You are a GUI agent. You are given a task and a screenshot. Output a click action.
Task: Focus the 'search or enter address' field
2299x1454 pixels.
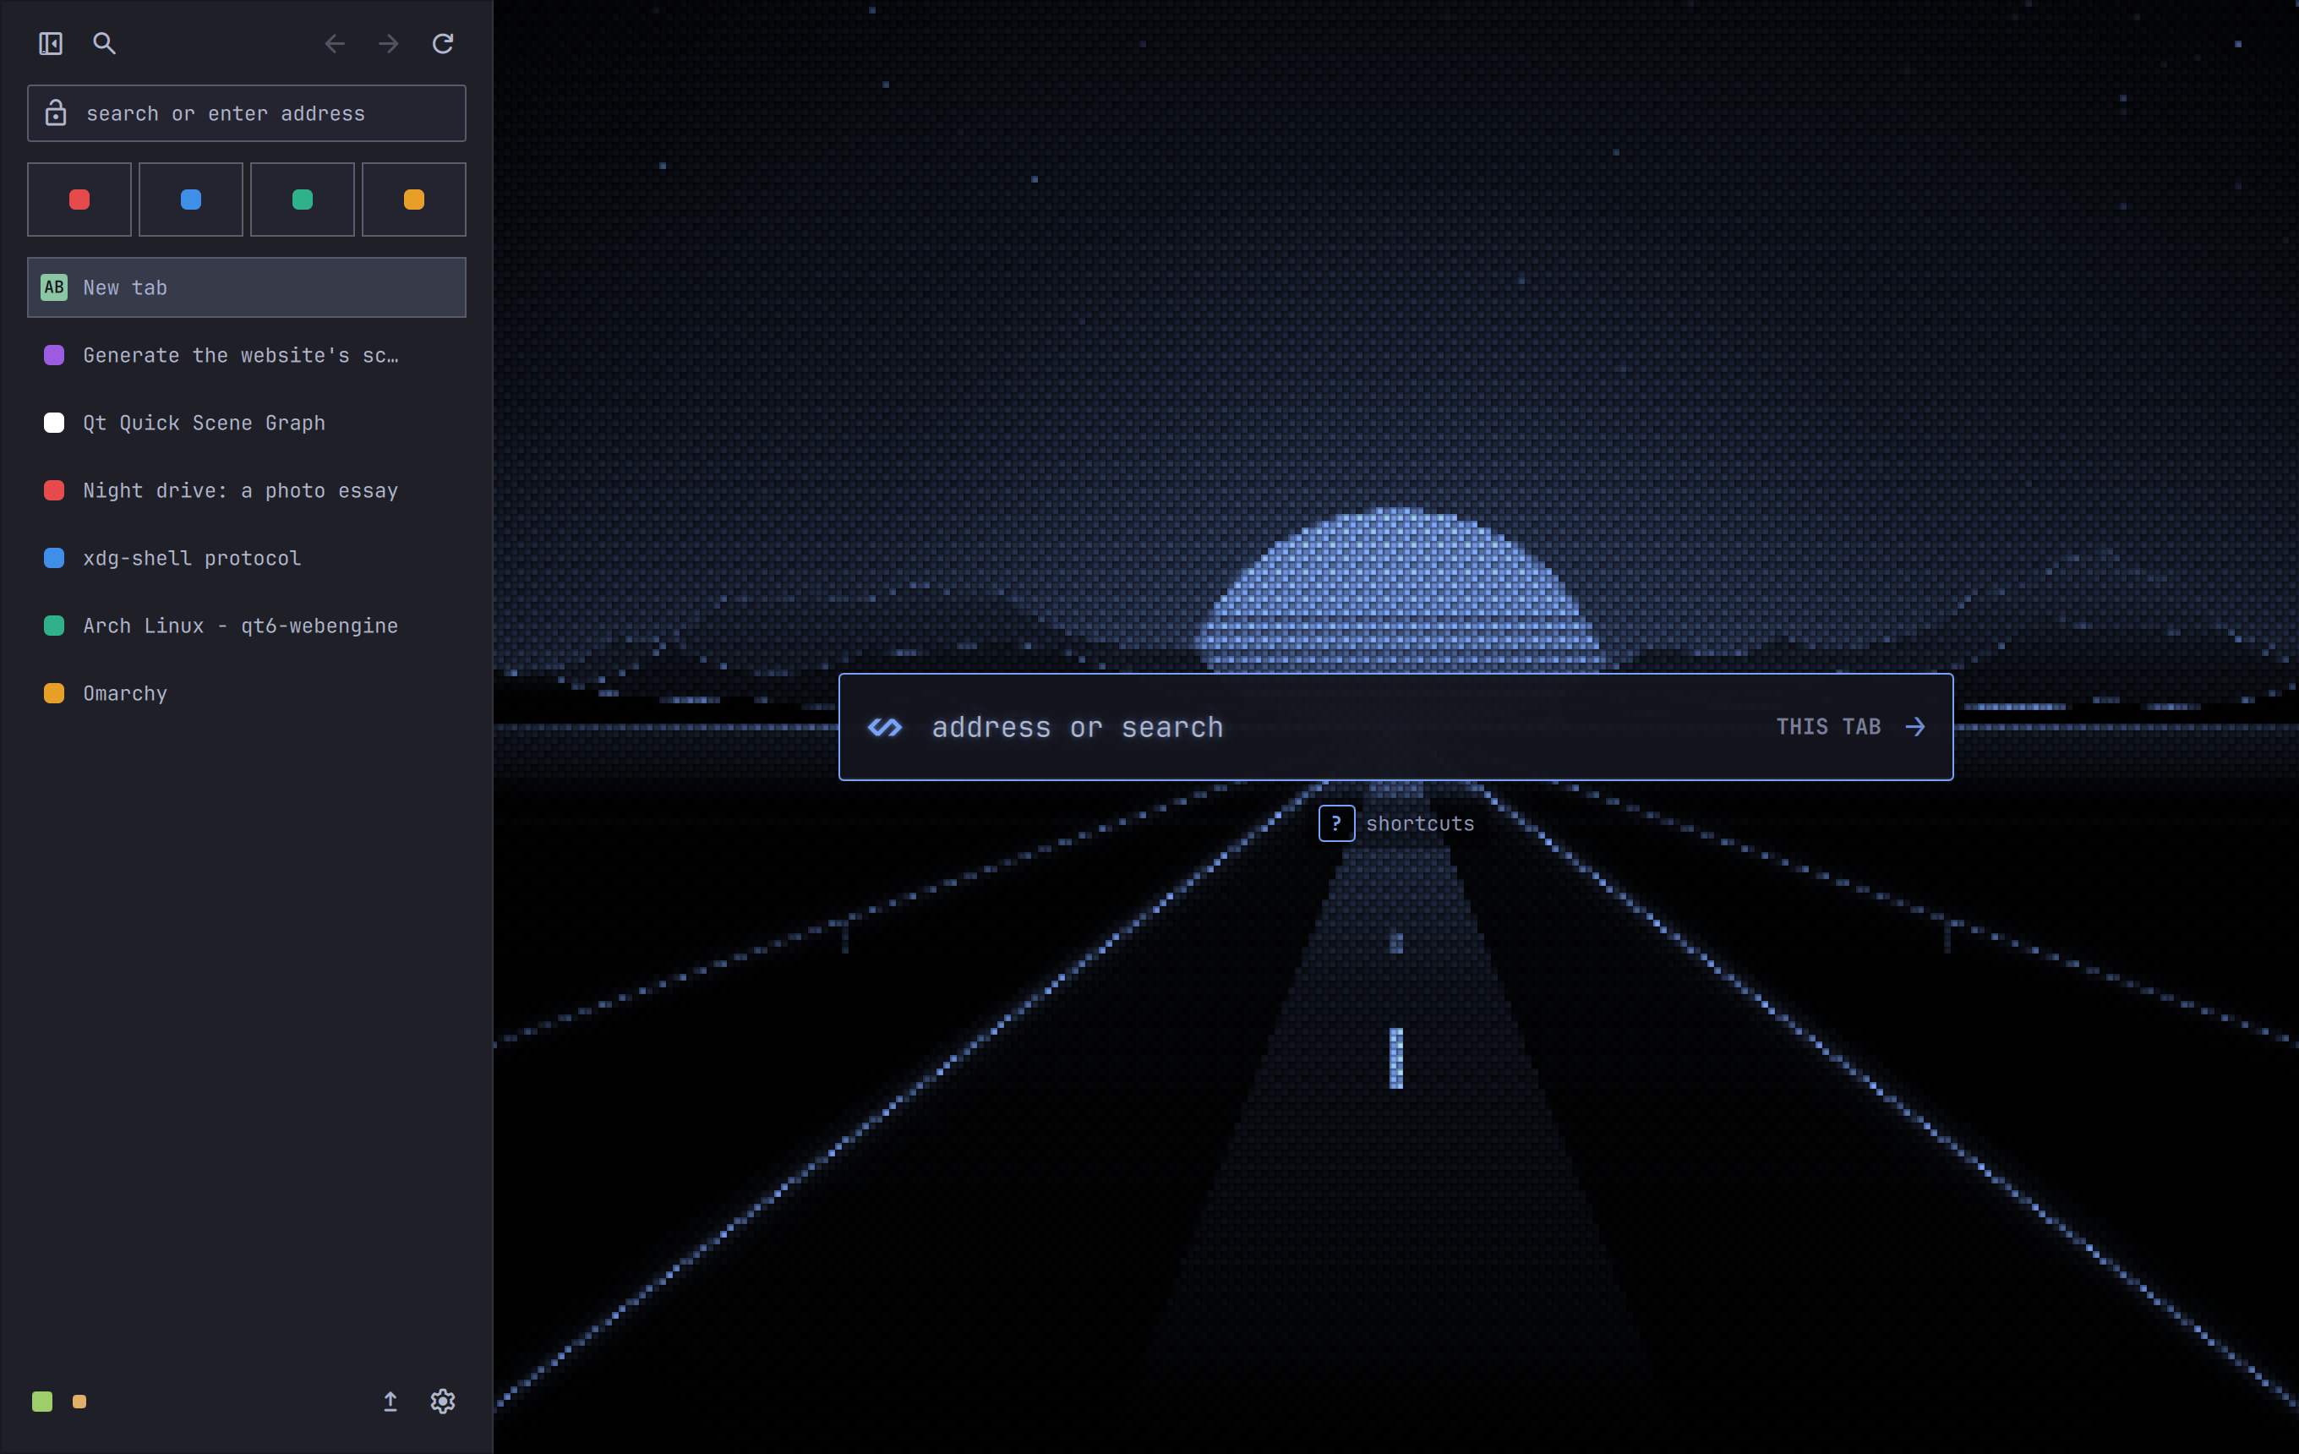click(x=246, y=113)
